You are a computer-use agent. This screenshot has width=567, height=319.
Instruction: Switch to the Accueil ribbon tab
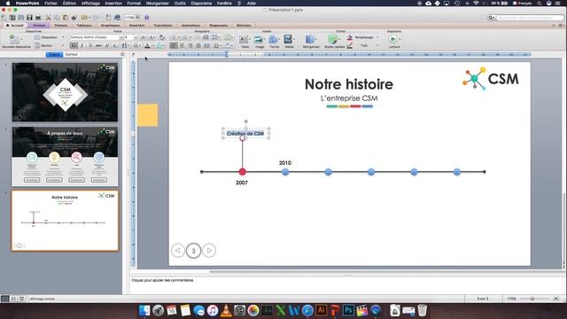pos(14,26)
